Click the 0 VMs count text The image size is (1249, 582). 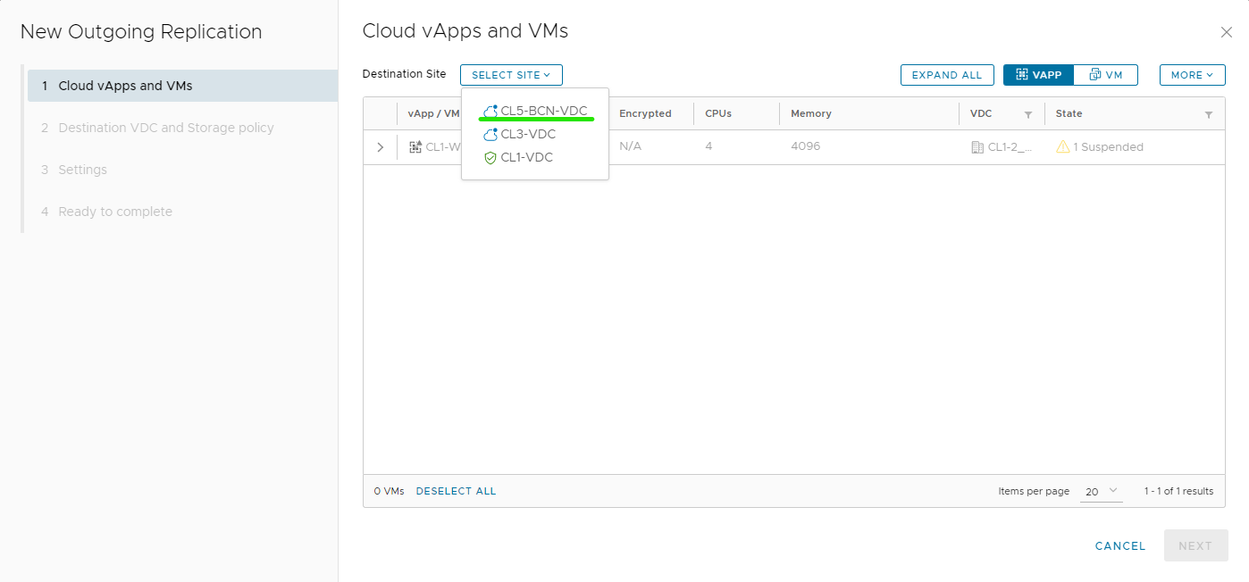[389, 491]
